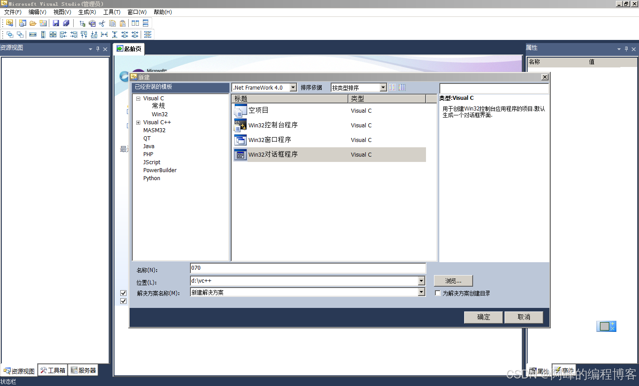
Task: Click the make same height icon
Action: (43, 34)
